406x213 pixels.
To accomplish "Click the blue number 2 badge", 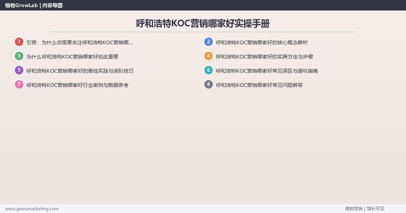I will tap(208, 42).
